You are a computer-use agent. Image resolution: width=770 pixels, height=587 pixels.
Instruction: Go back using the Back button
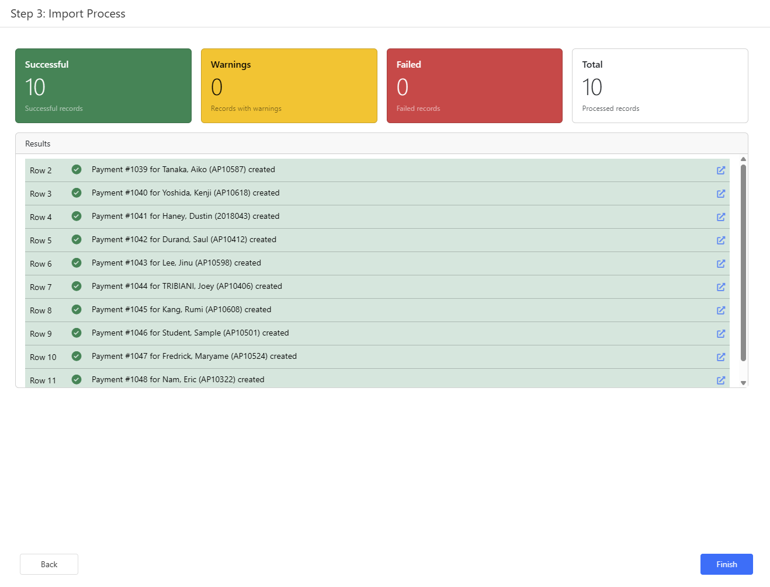[49, 564]
